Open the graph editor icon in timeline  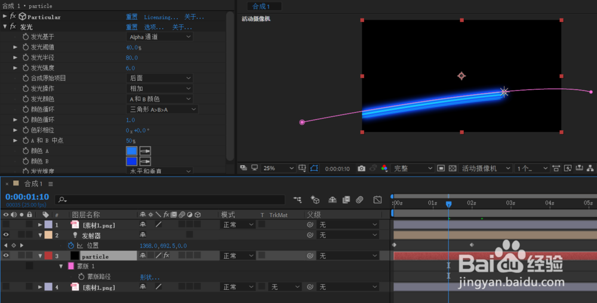pos(377,200)
